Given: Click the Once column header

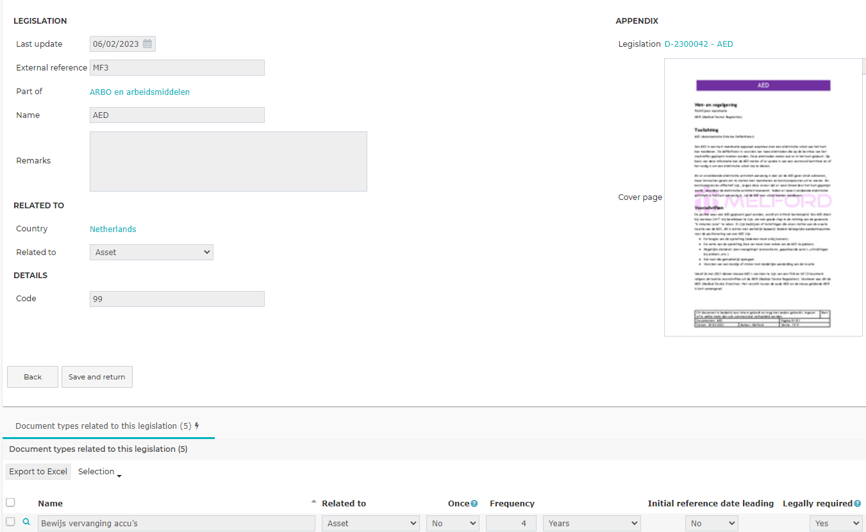Looking at the screenshot, I should coord(458,504).
